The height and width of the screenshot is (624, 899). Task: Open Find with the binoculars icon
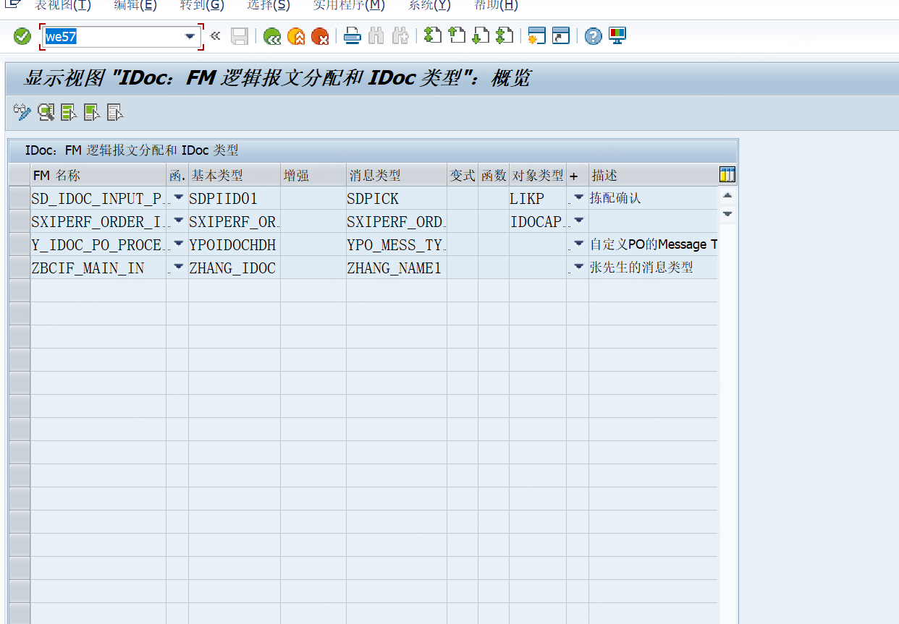point(376,35)
